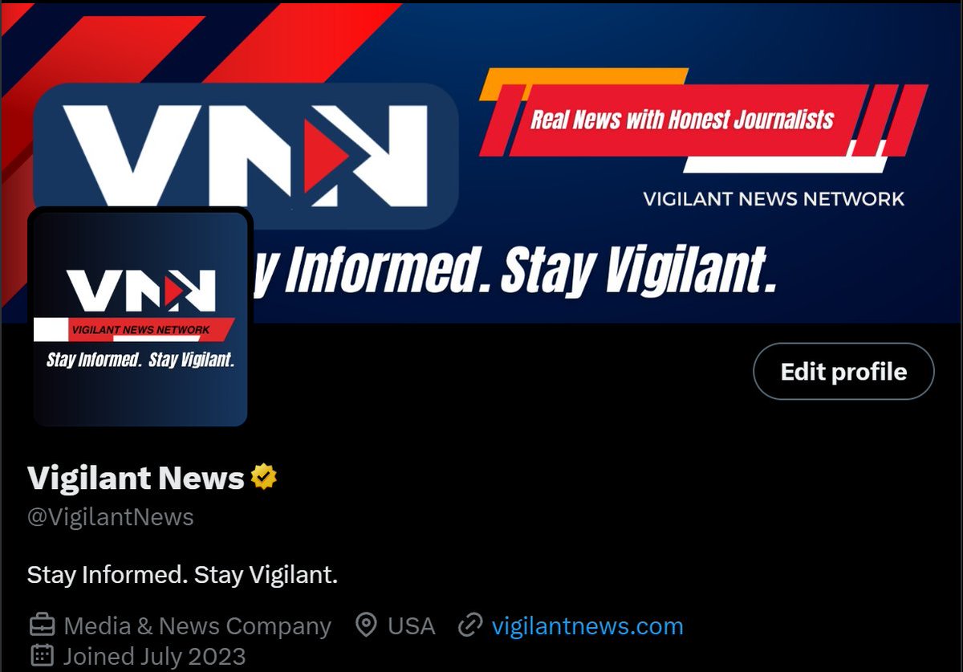This screenshot has width=963, height=672.
Task: Open the Edit profile button
Action: click(843, 372)
